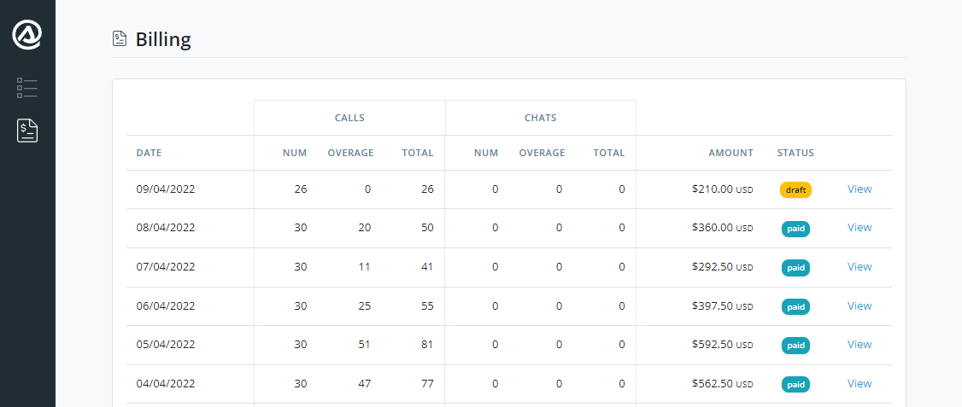Select date cell 08/04/2022

point(166,228)
